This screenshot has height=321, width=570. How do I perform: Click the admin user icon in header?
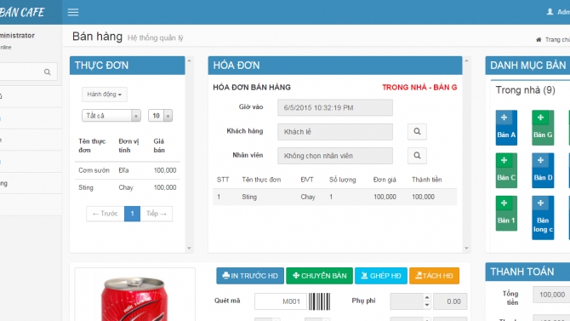point(550,12)
